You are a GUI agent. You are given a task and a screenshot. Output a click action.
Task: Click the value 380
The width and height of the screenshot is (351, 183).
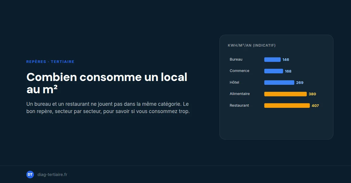tap(312, 94)
